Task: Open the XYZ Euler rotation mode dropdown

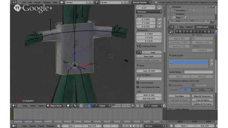Action: click(149, 12)
